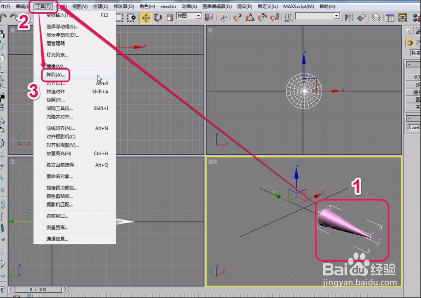Click the Use Pivot Point Center icon

(209, 18)
